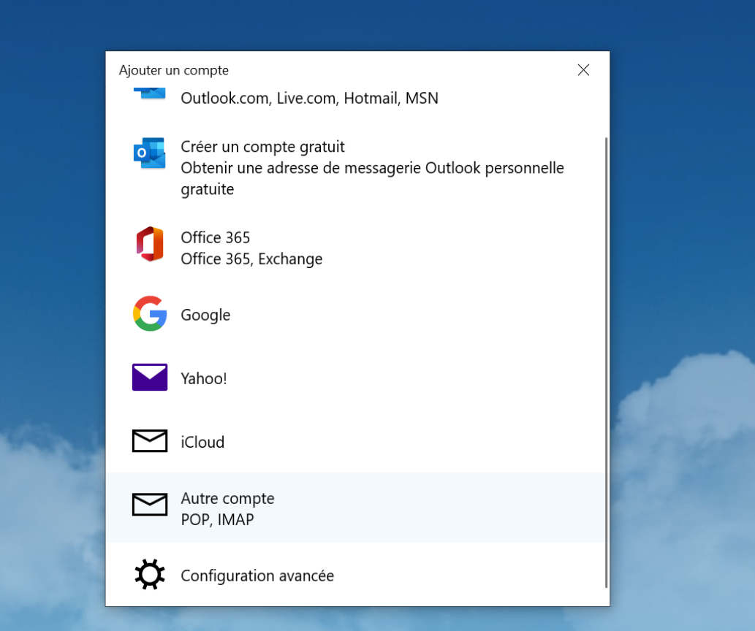The width and height of the screenshot is (755, 631).
Task: Choose the Outlook.com, Live.com, Hotmail, MSN option
Action: click(x=309, y=98)
